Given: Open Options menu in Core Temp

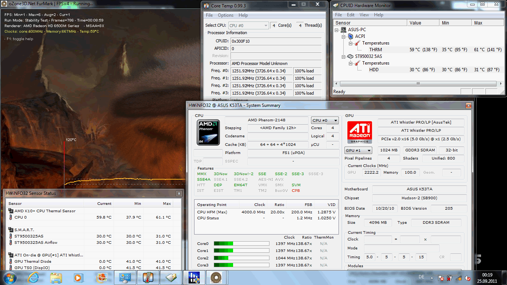Looking at the screenshot, I should [x=226, y=15].
